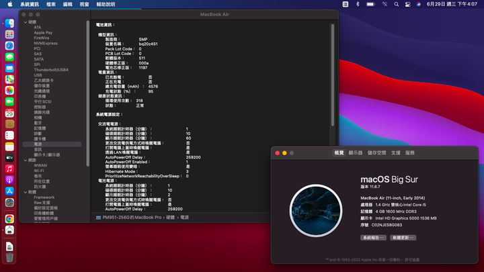Select Wi-Fi in the network list
The image size is (484, 272).
pyautogui.click(x=39, y=171)
